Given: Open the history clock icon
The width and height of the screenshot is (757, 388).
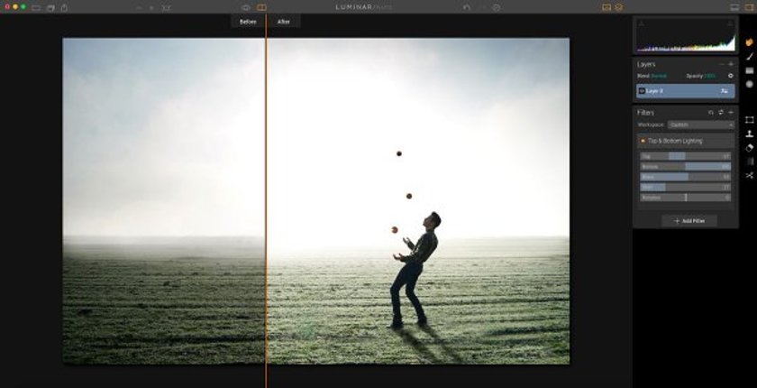Looking at the screenshot, I should coord(496,7).
